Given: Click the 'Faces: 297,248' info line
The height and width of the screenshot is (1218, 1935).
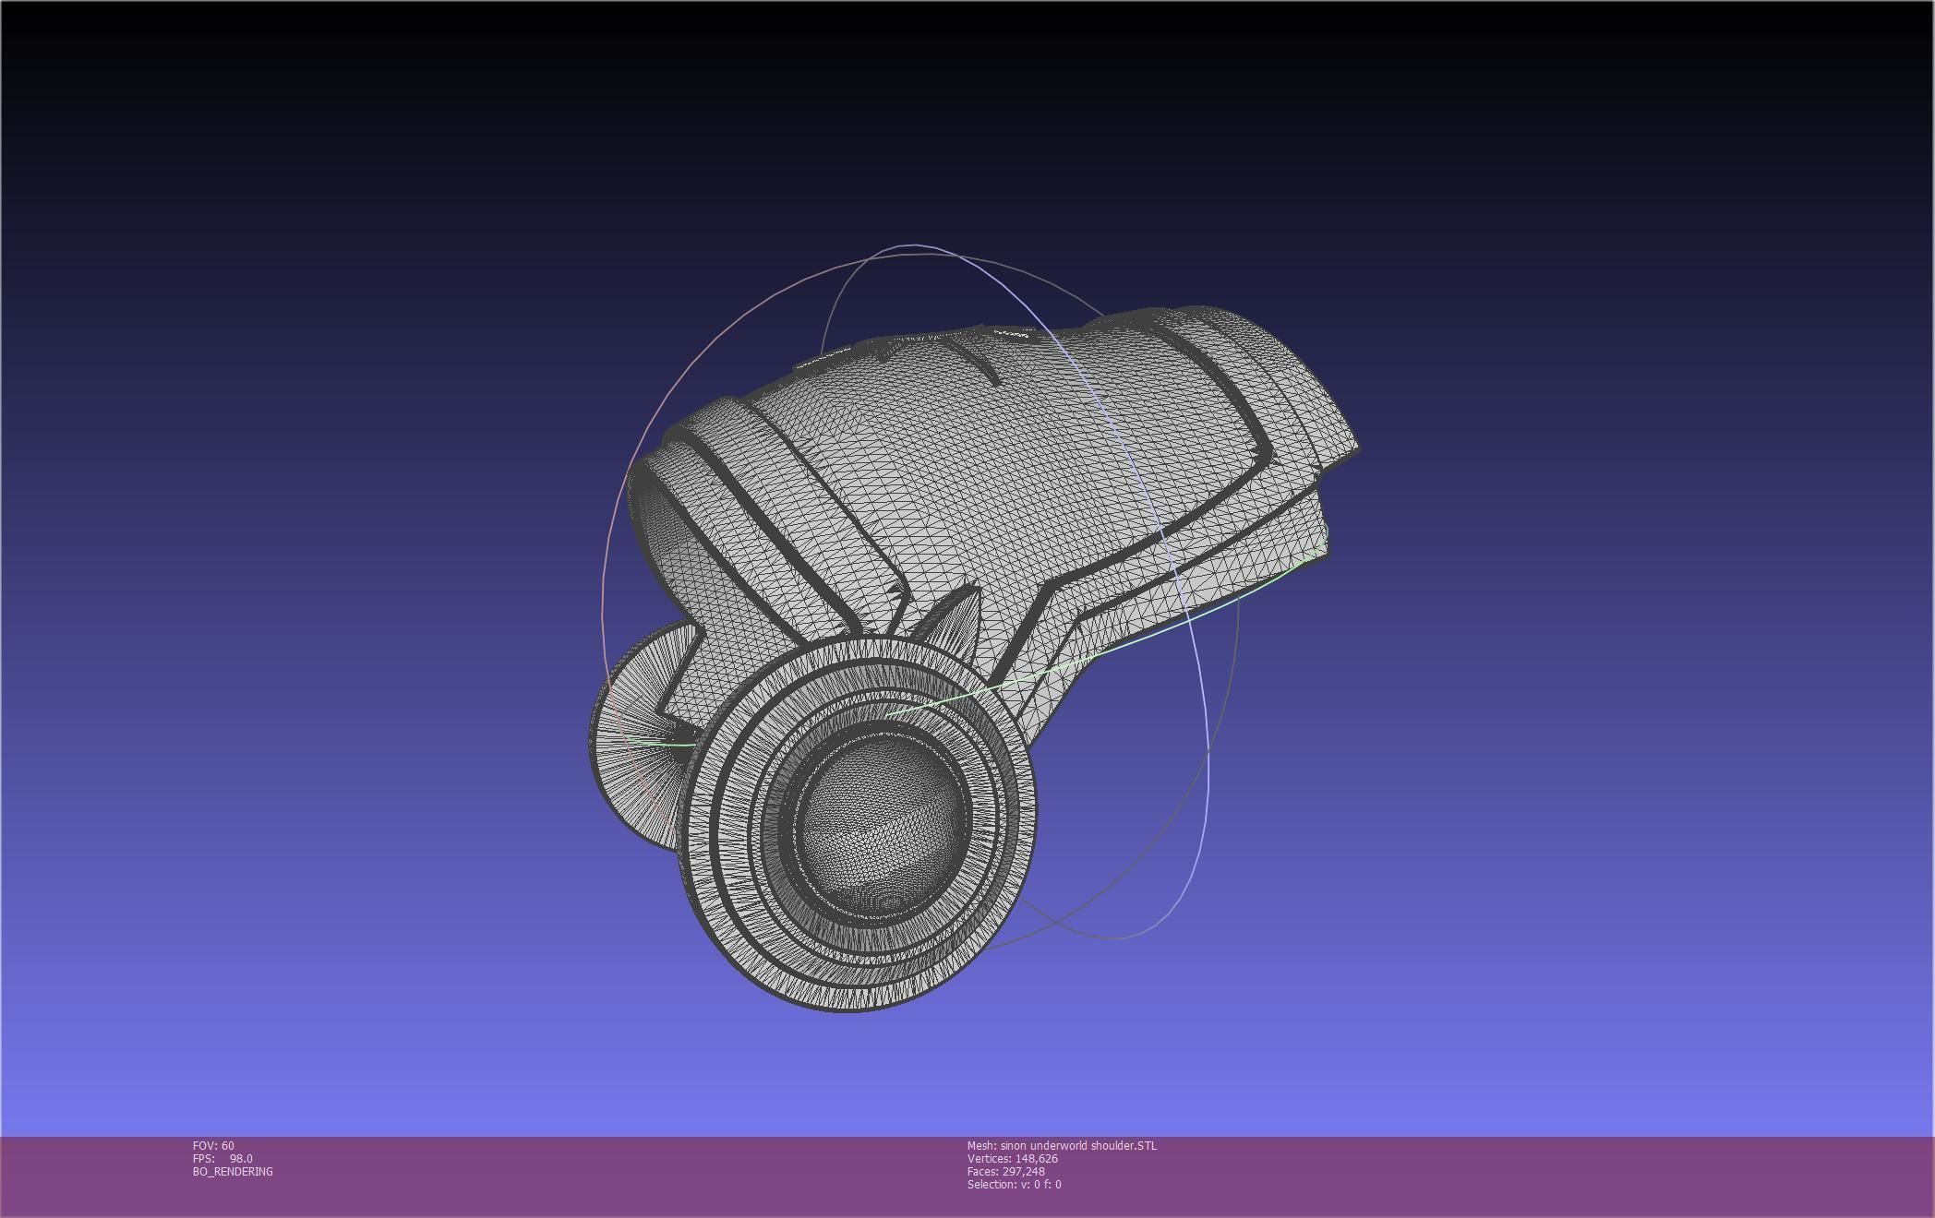Looking at the screenshot, I should (x=1006, y=1171).
